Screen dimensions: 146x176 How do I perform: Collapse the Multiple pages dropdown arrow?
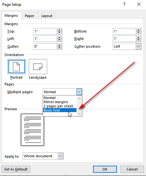click(x=79, y=92)
